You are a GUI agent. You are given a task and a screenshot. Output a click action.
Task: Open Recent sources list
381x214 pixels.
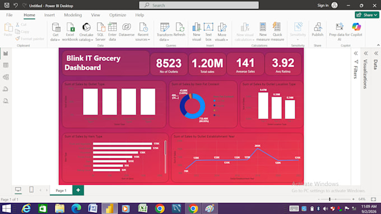click(143, 32)
